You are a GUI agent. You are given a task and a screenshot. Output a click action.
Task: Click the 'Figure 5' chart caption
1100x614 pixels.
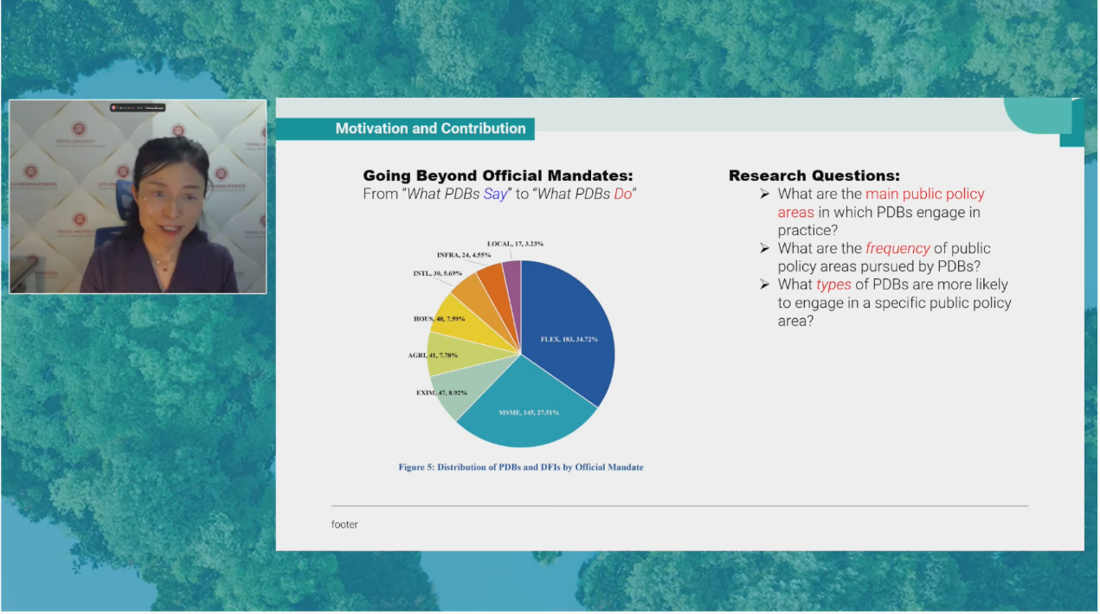tap(520, 467)
